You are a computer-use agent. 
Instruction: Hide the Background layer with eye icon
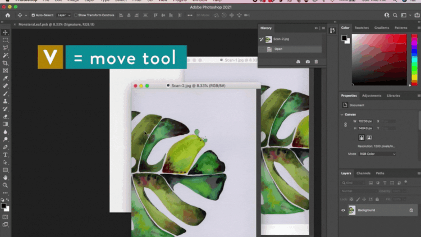coord(343,210)
